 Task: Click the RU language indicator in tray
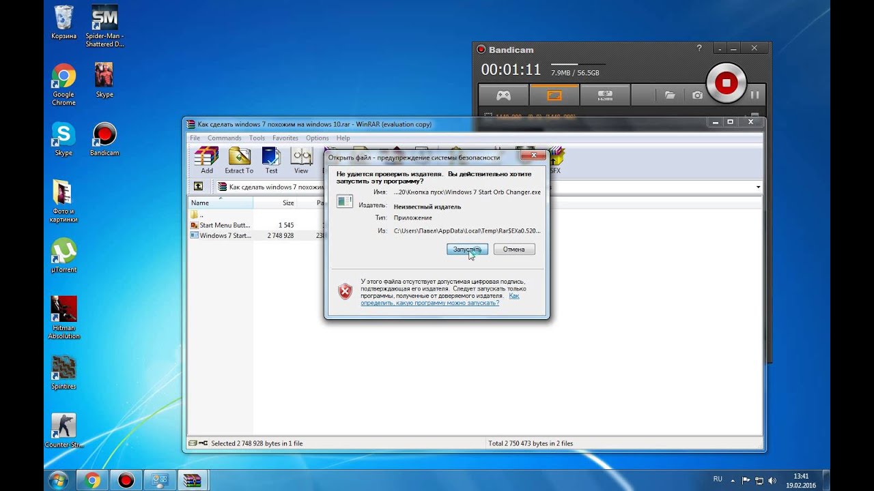(718, 479)
